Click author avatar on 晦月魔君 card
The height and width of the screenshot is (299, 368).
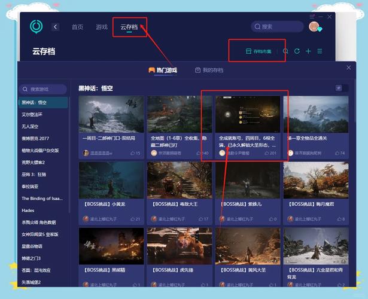(x=290, y=219)
